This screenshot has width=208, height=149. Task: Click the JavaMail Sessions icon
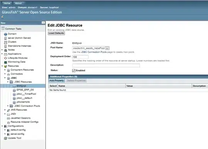(x=8, y=118)
